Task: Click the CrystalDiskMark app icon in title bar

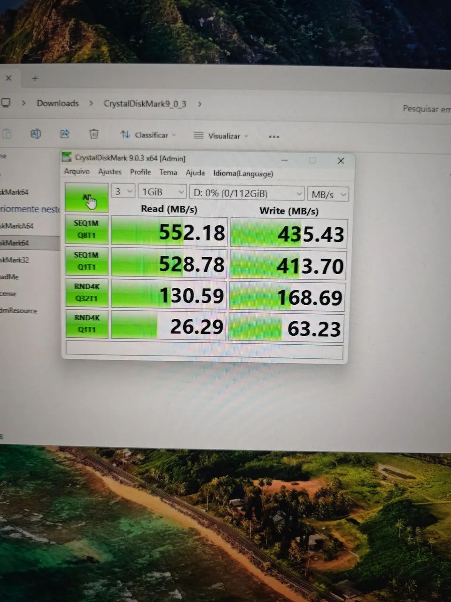Action: (68, 157)
